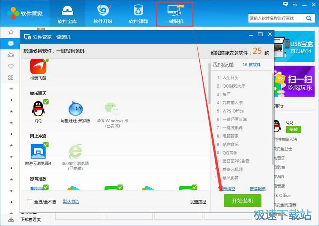Click the software list vertical scrollbar

[209, 83]
